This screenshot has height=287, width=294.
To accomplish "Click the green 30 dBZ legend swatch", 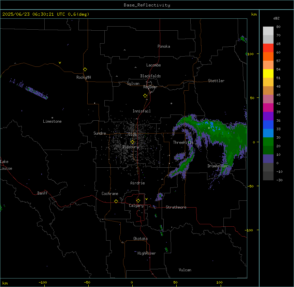I will point(268,141).
